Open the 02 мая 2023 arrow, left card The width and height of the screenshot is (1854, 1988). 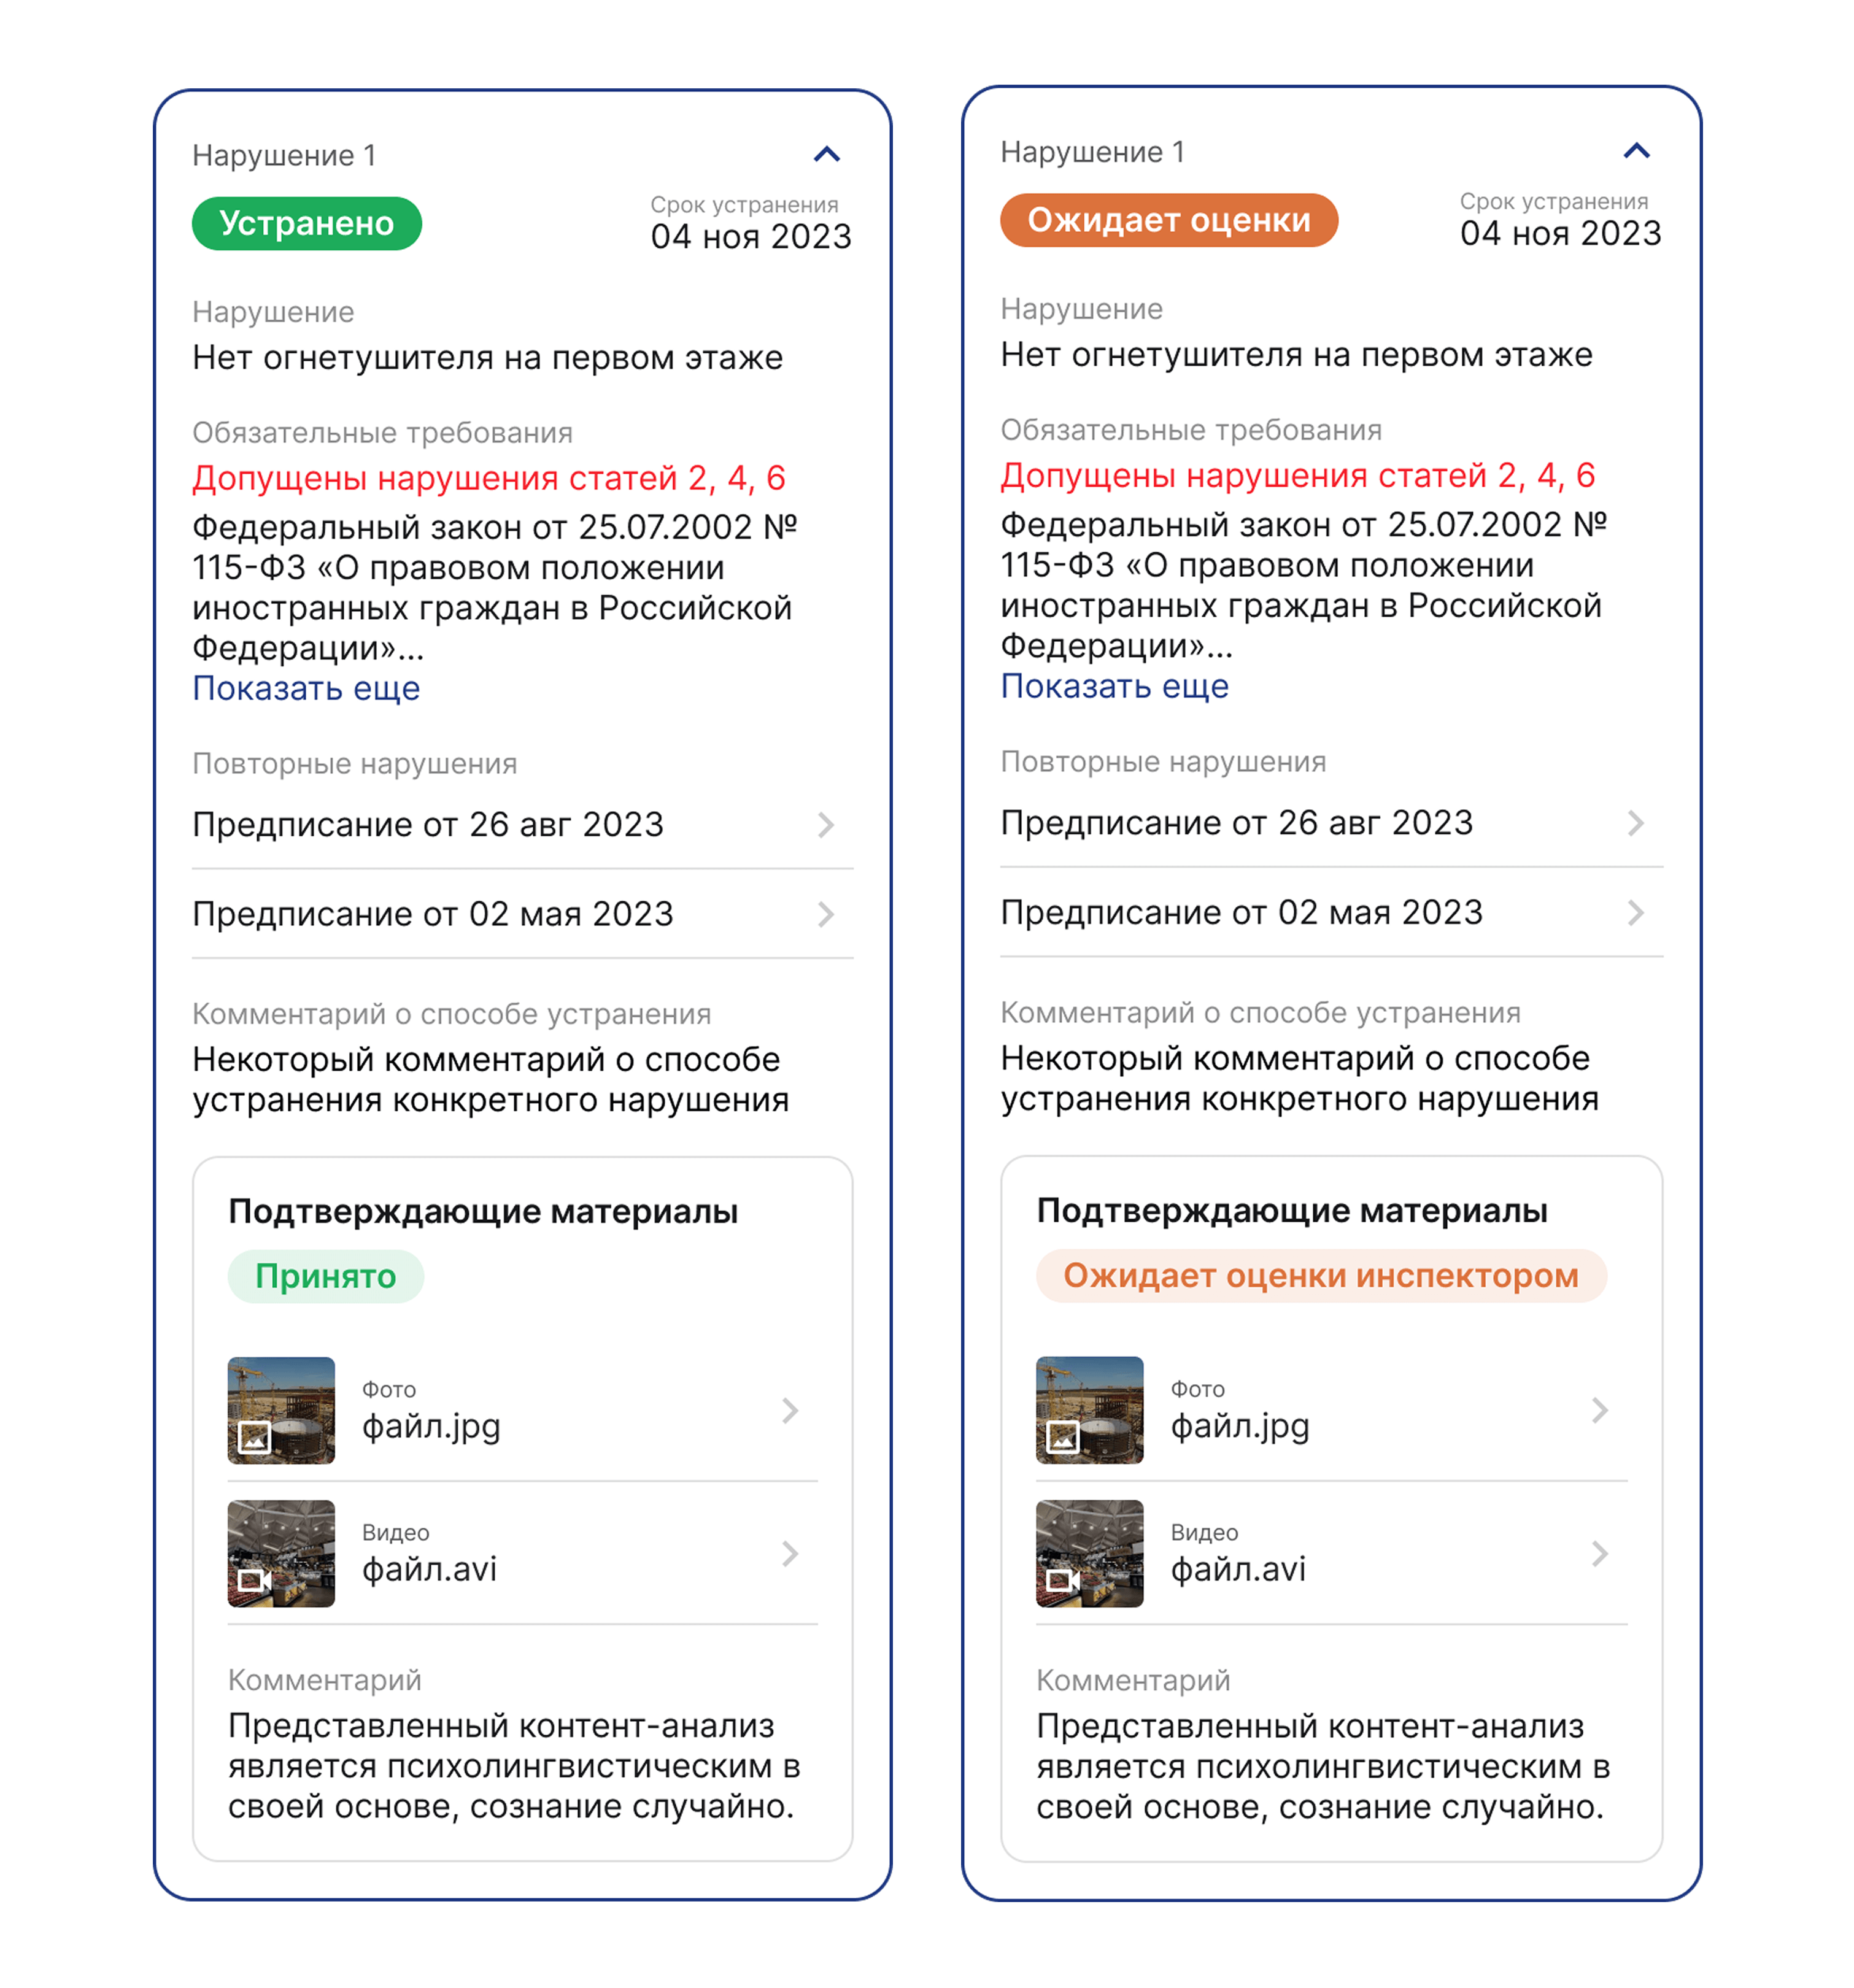coord(825,914)
